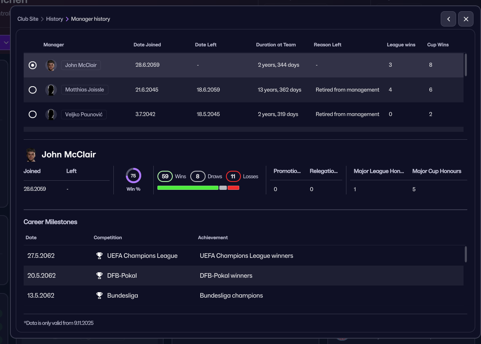
Task: Select the Matthias Jaissle radio button
Action: (32, 90)
